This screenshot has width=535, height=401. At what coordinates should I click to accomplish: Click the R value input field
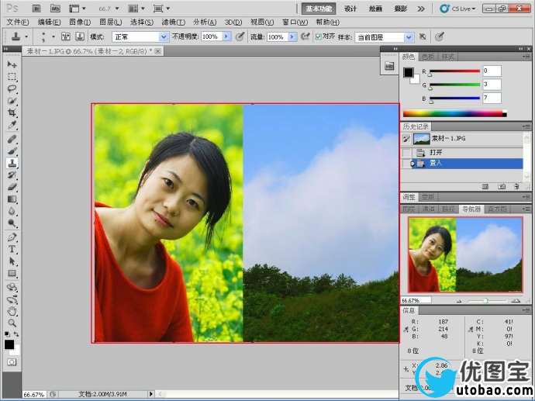pyautogui.click(x=492, y=71)
